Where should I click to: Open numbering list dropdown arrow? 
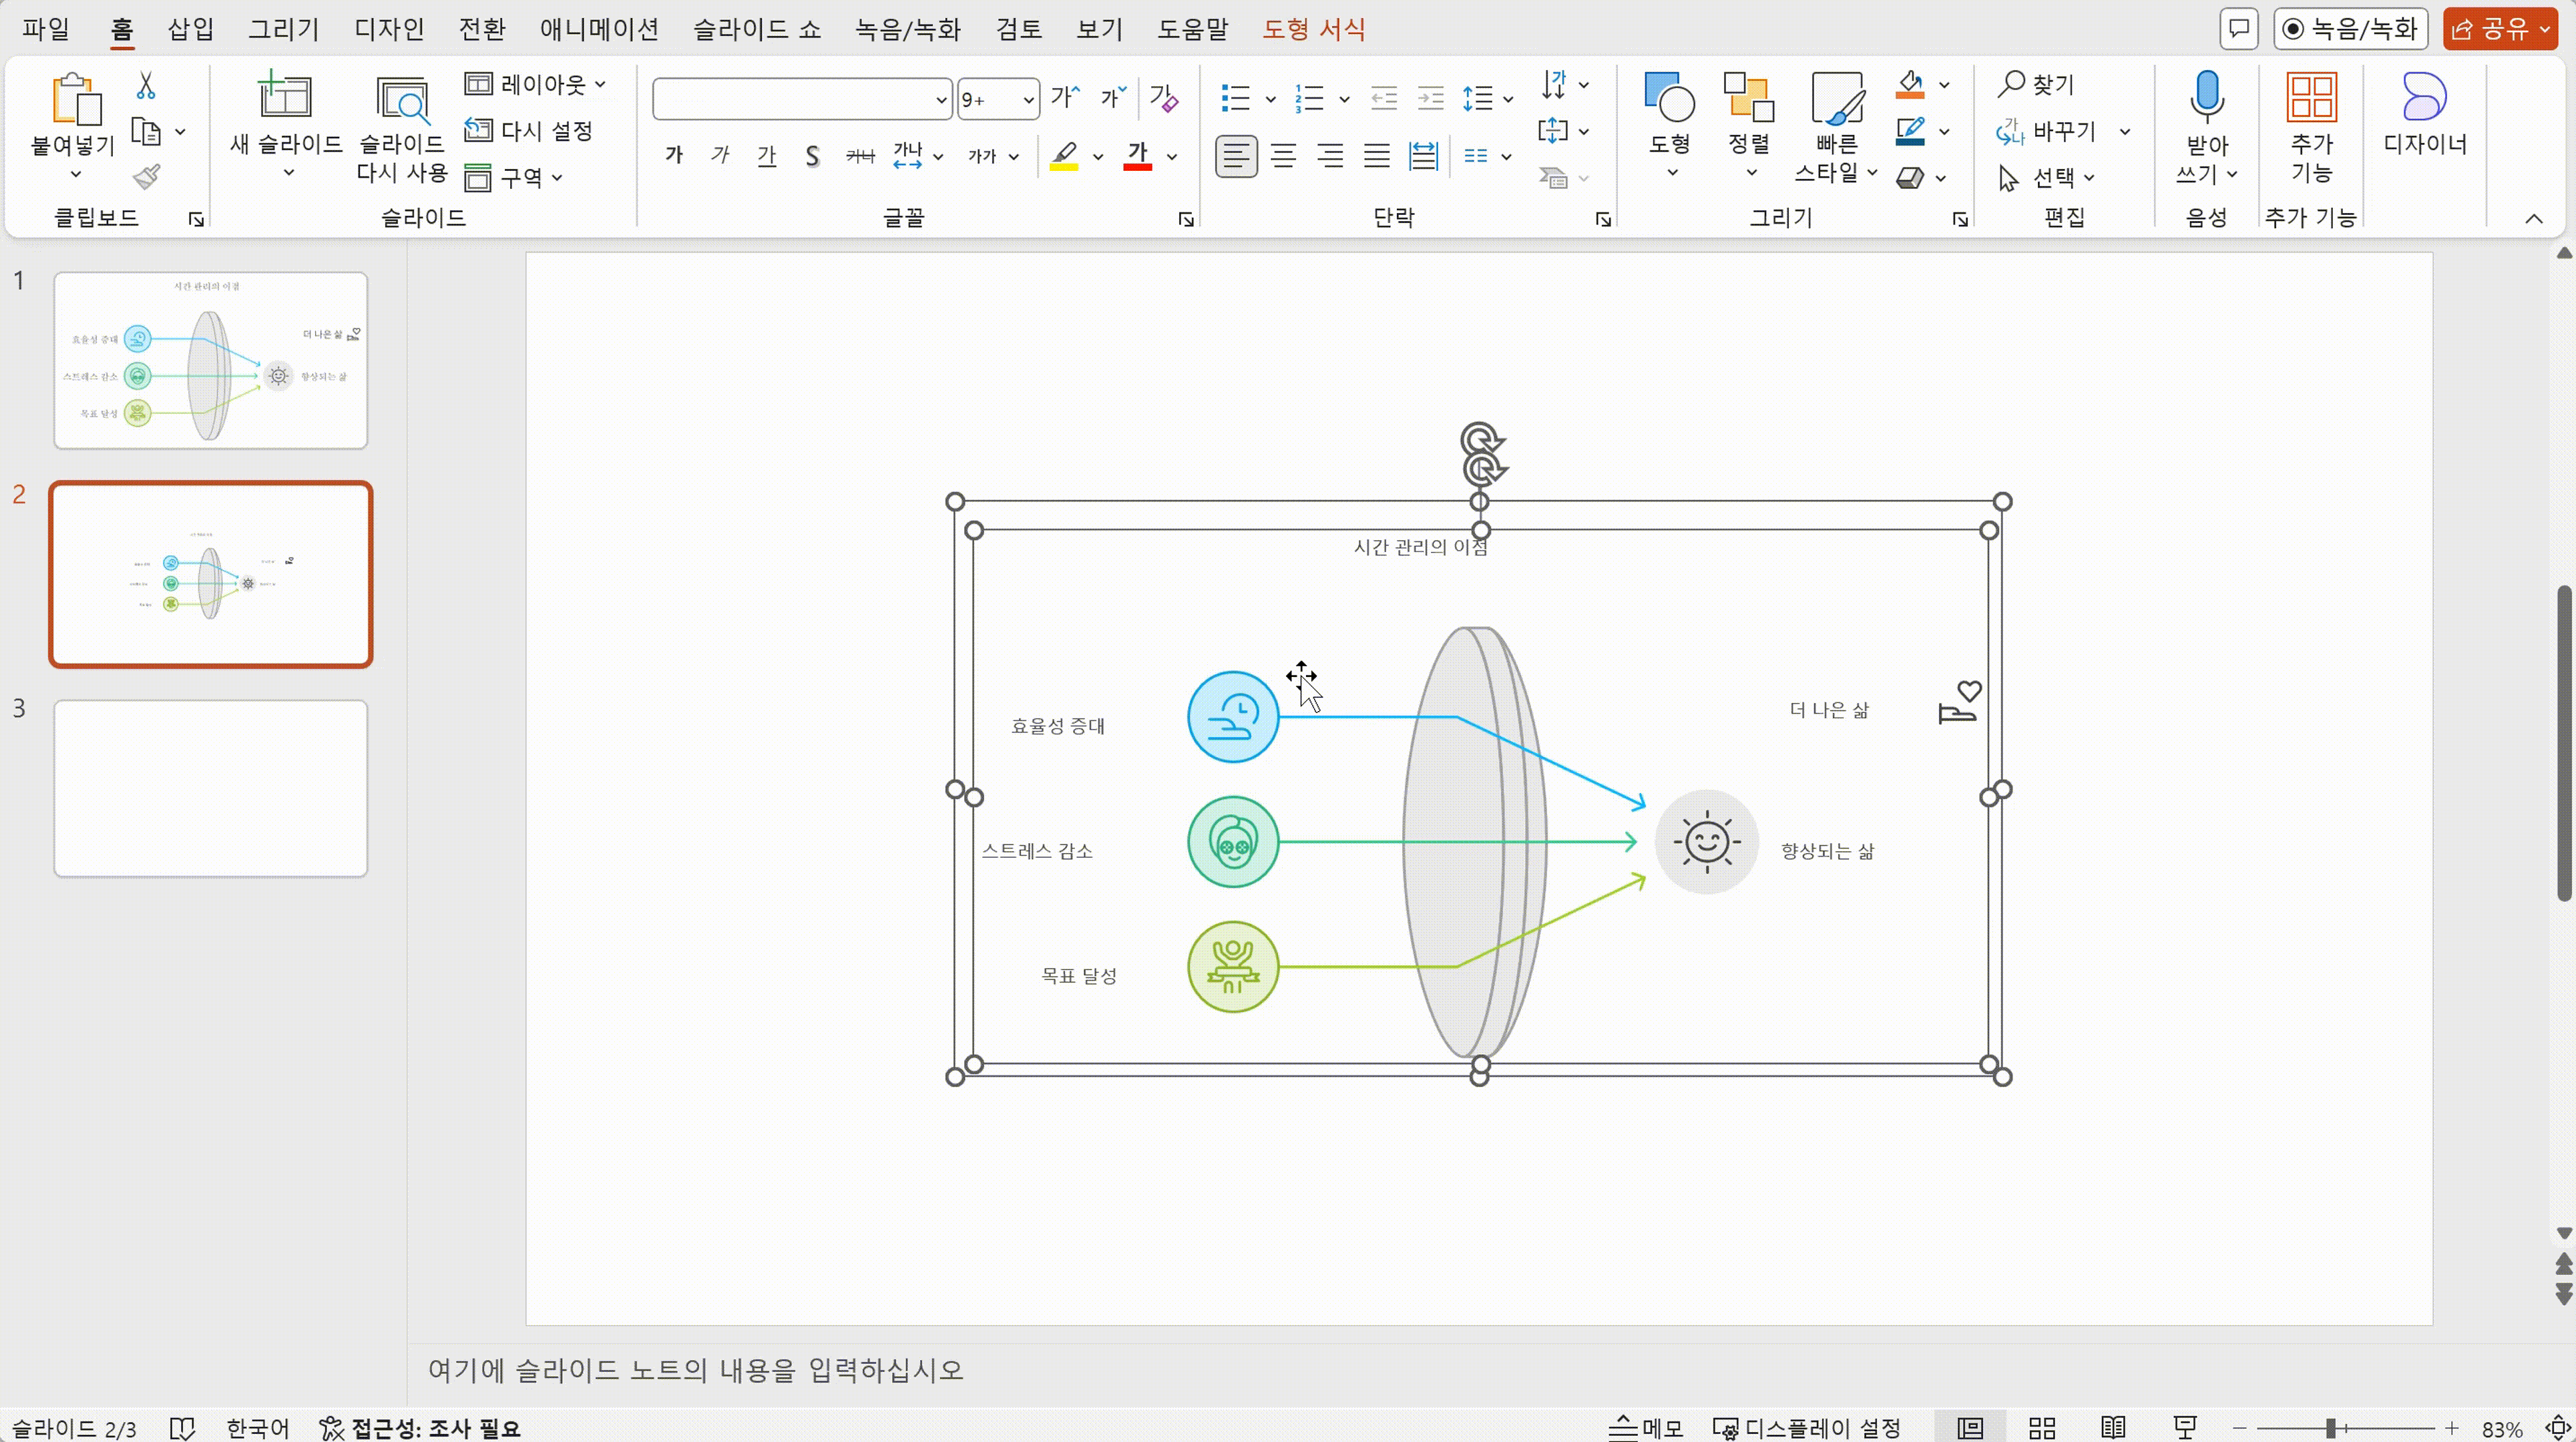[1344, 98]
